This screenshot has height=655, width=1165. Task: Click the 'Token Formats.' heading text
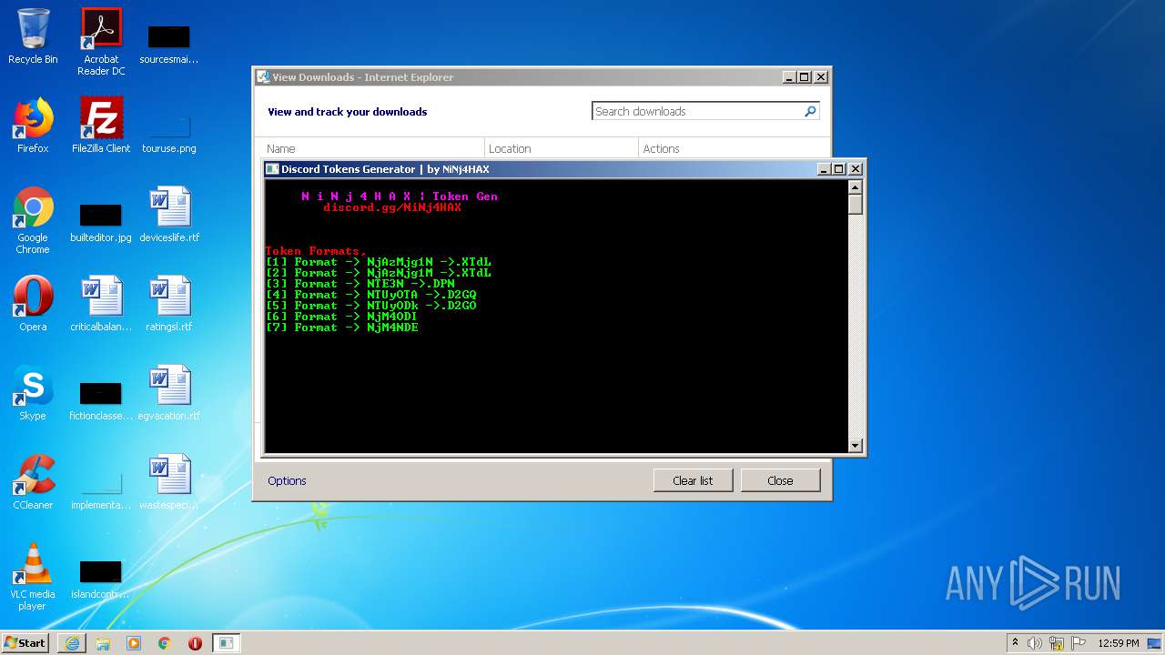[x=316, y=251]
